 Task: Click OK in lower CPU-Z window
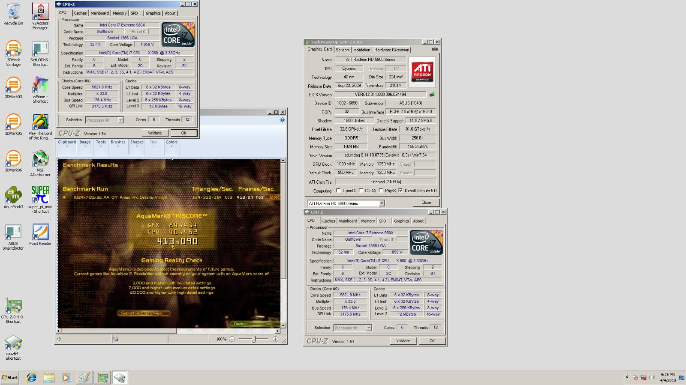pos(432,341)
